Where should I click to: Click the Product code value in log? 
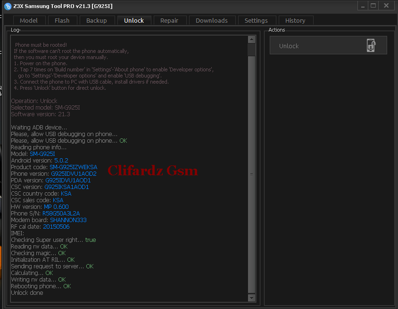coord(73,167)
